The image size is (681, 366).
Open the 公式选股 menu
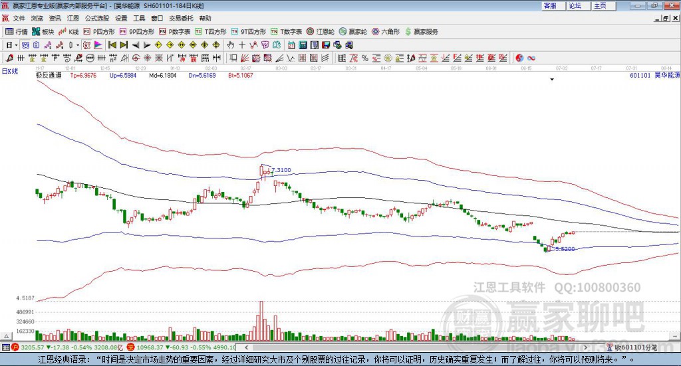pyautogui.click(x=97, y=18)
